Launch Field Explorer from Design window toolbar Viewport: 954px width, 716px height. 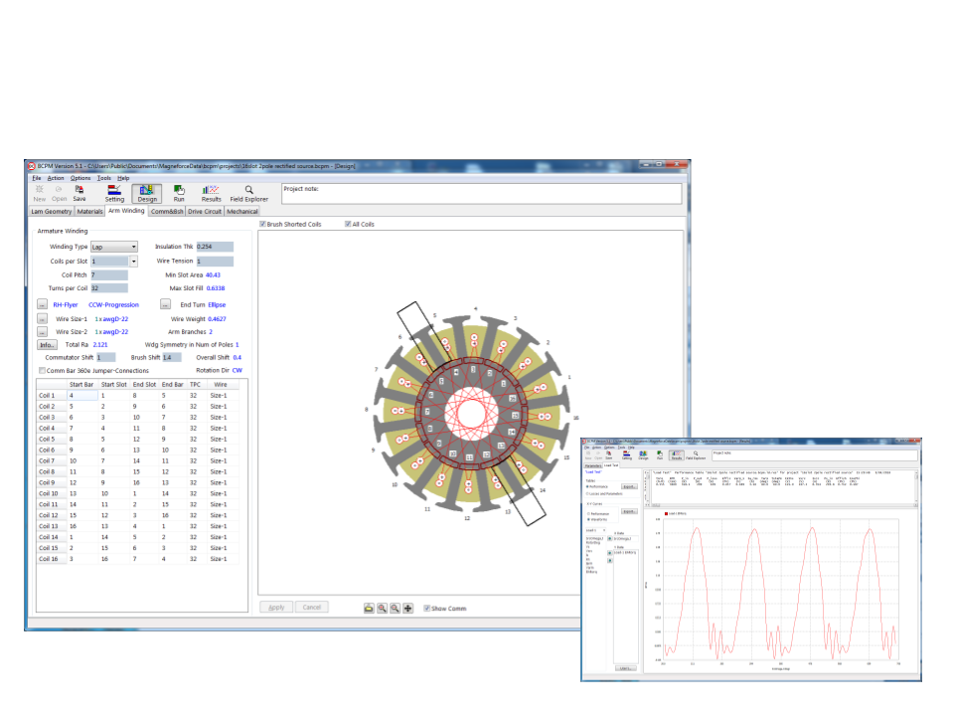(248, 194)
